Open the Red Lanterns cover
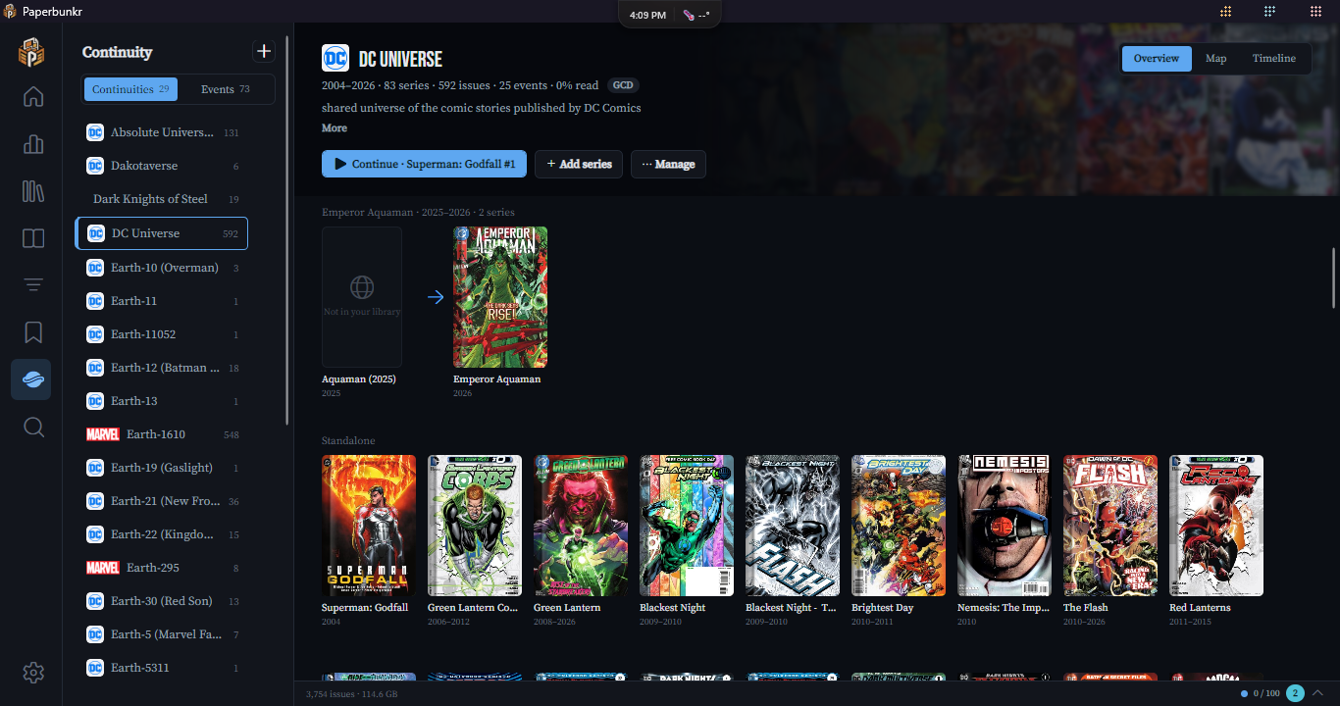 (1216, 526)
